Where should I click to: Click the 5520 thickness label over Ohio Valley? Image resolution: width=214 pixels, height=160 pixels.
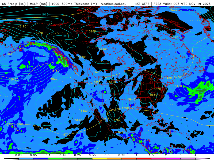157,89
